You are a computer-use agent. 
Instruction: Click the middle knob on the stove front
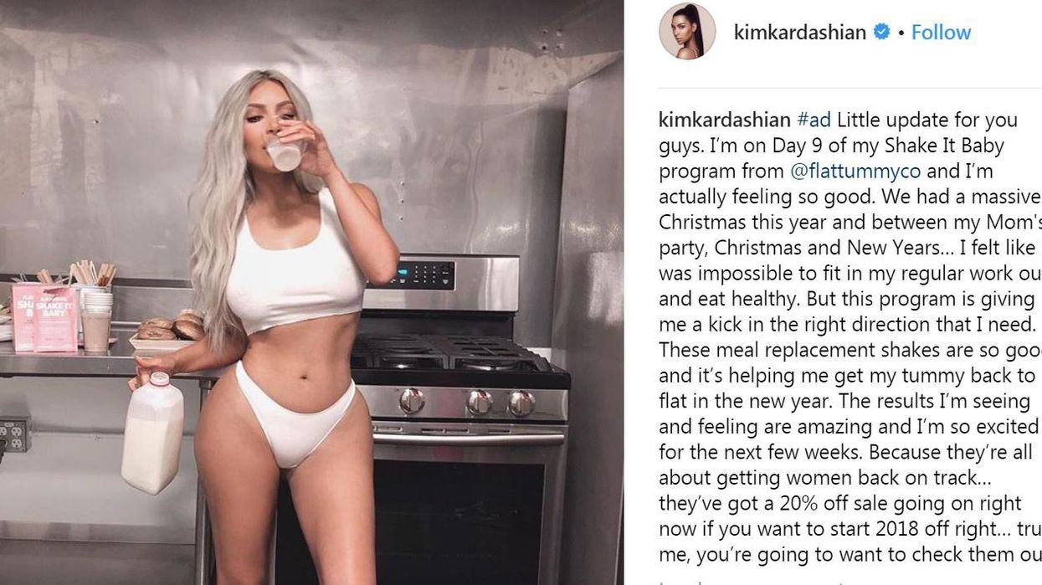click(479, 403)
